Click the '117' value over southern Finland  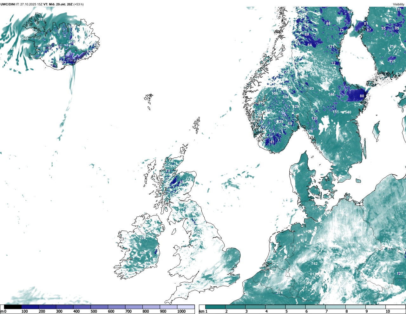(392, 61)
